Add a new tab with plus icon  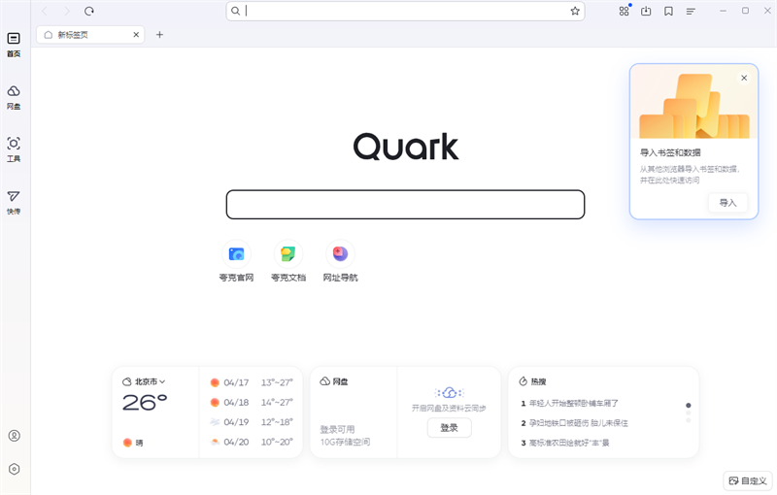[159, 35]
